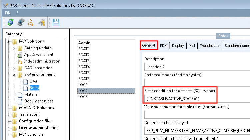Select Material in the category tree
250x140 pixels.
click(31, 94)
